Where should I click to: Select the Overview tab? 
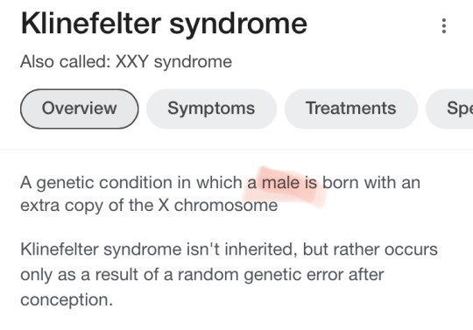pyautogui.click(x=80, y=109)
